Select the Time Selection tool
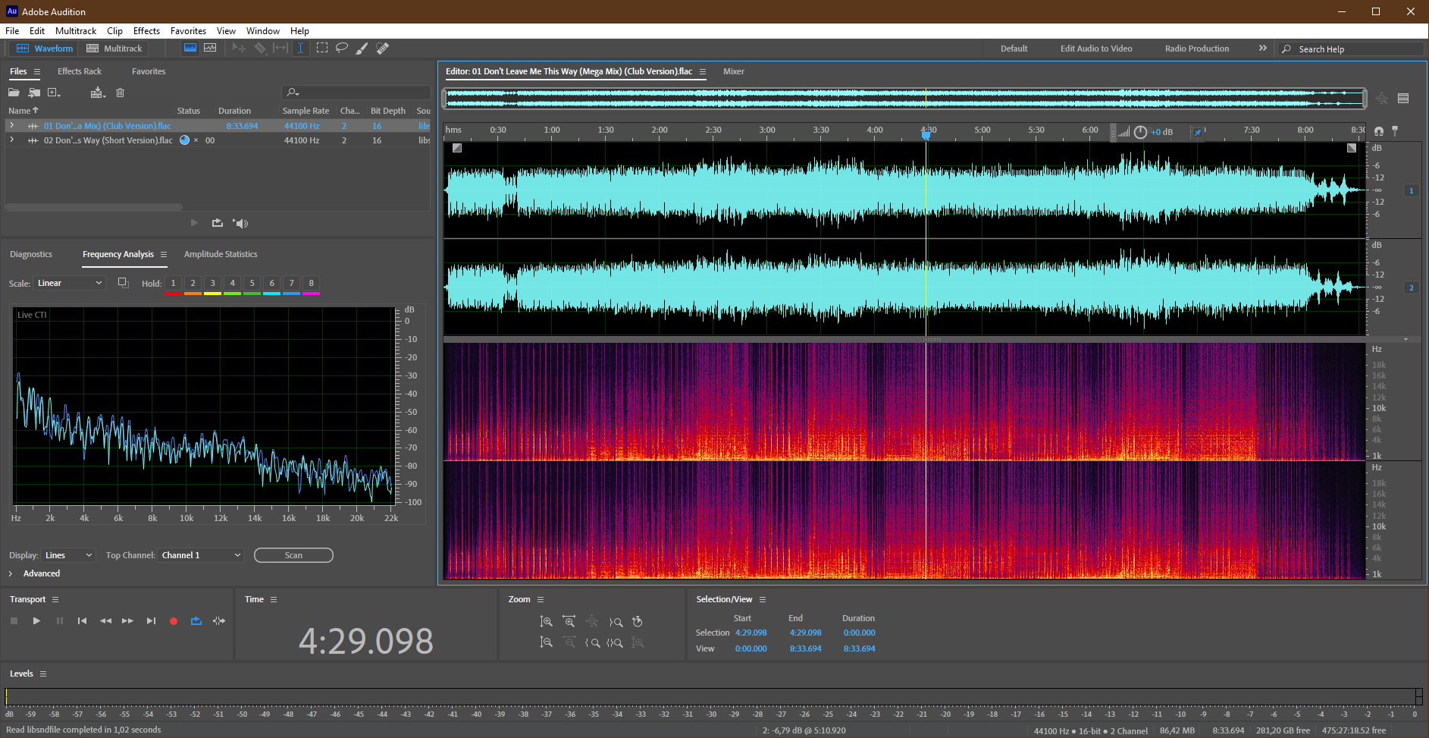The image size is (1429, 738). [x=301, y=48]
